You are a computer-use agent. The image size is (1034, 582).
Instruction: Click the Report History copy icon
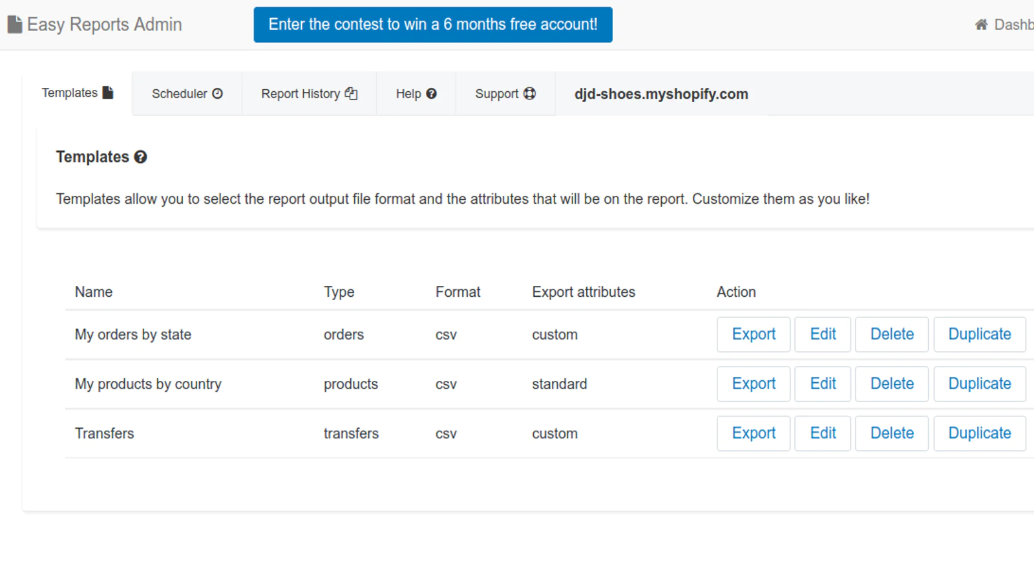click(351, 94)
